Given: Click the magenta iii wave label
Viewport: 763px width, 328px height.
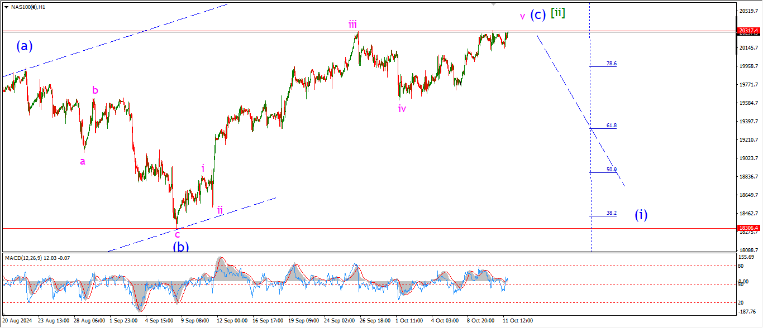Looking at the screenshot, I should click(353, 24).
